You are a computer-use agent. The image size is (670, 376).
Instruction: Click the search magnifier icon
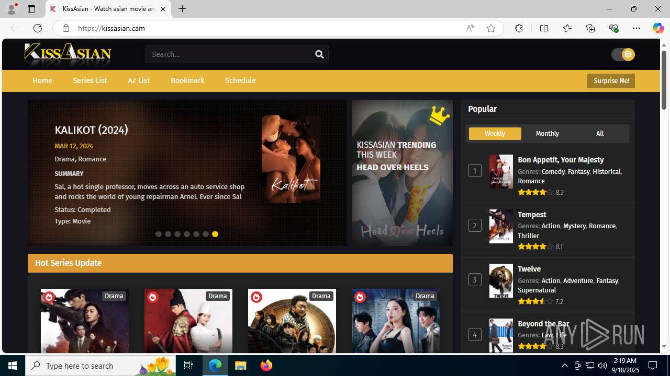(x=319, y=54)
